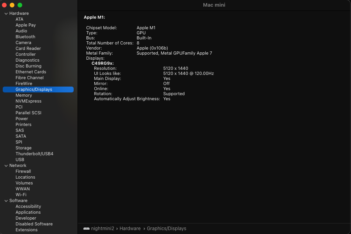This screenshot has height=234, width=351.
Task: Select ATA in the sidebar
Action: coord(19,19)
